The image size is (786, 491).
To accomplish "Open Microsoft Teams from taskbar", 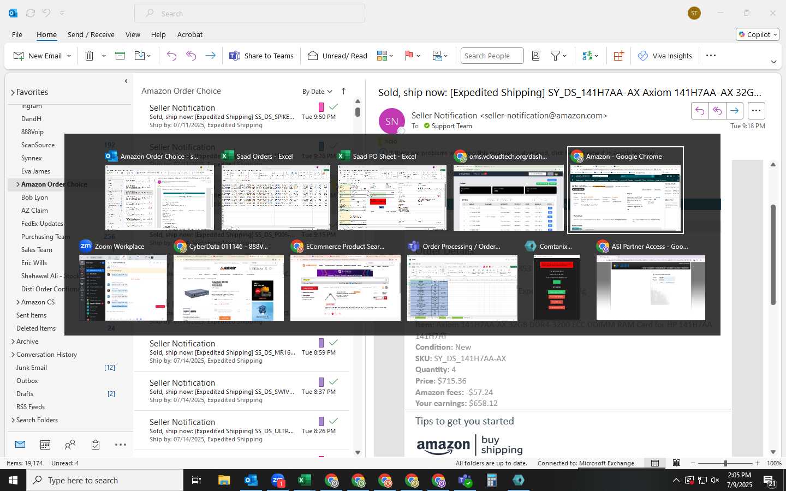I will (x=465, y=480).
